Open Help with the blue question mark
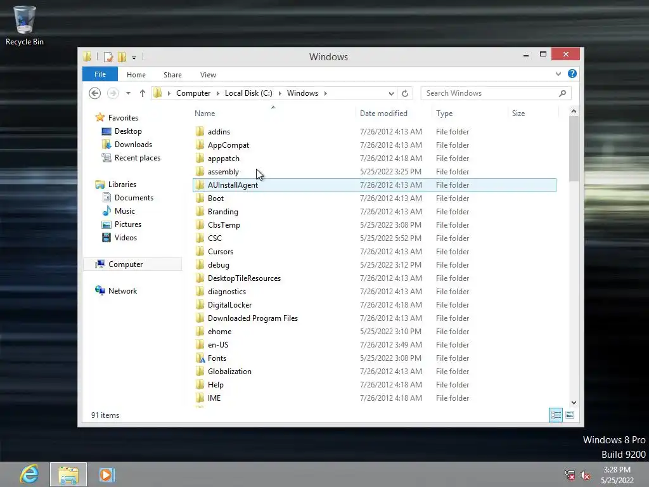 tap(572, 74)
